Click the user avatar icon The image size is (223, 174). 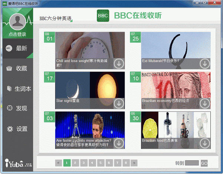click(17, 22)
